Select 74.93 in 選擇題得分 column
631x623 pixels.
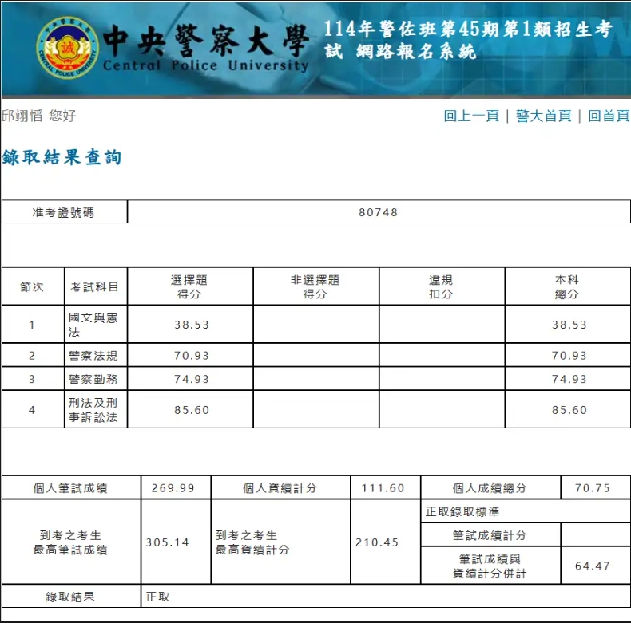point(192,379)
